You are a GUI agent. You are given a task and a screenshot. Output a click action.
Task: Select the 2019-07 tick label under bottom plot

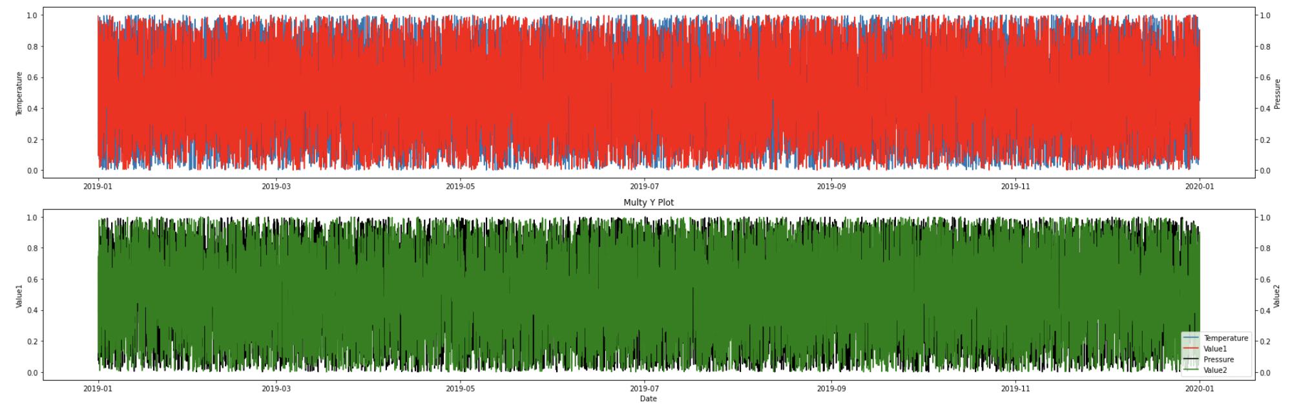tap(644, 388)
